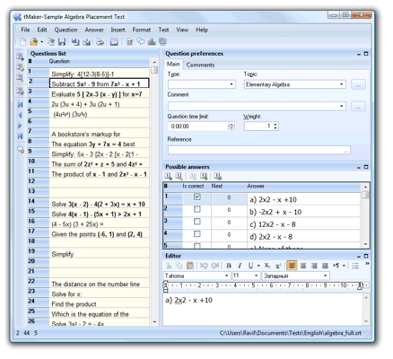Click the Paste clipboard icon in the Editor
Viewport: 393px width, 359px height.
click(x=190, y=266)
